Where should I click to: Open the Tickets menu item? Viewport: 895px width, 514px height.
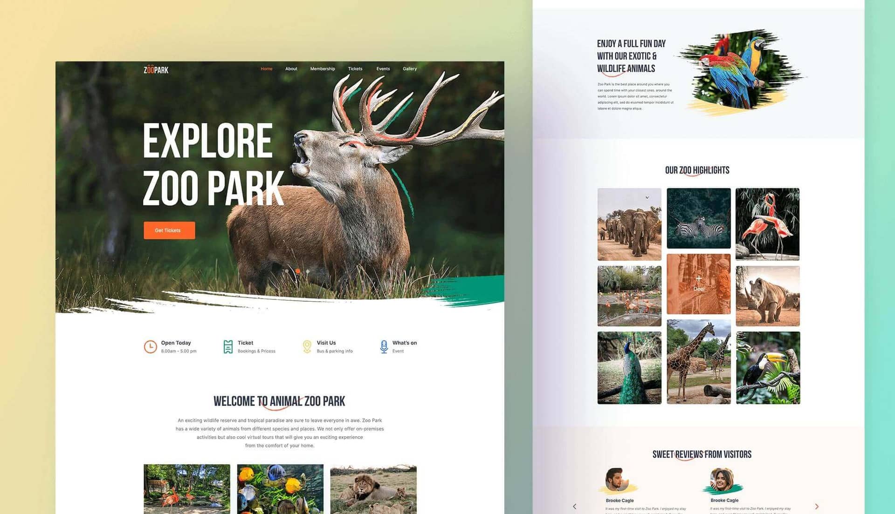355,68
